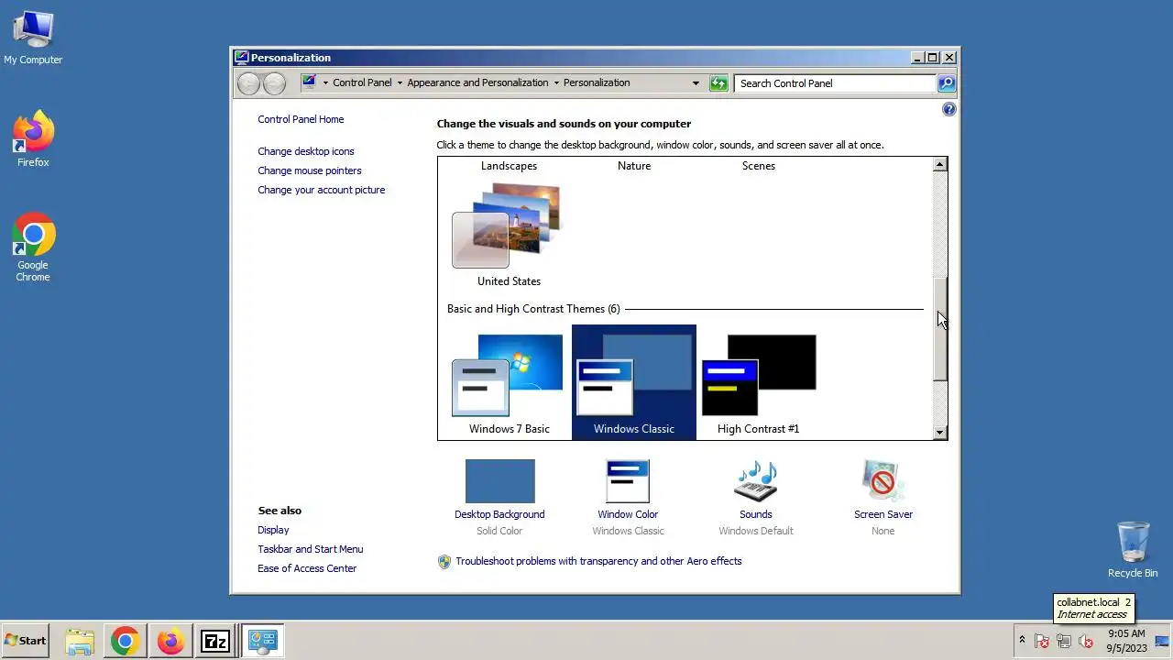Image resolution: width=1173 pixels, height=660 pixels.
Task: Click the Nature theme label
Action: [633, 166]
